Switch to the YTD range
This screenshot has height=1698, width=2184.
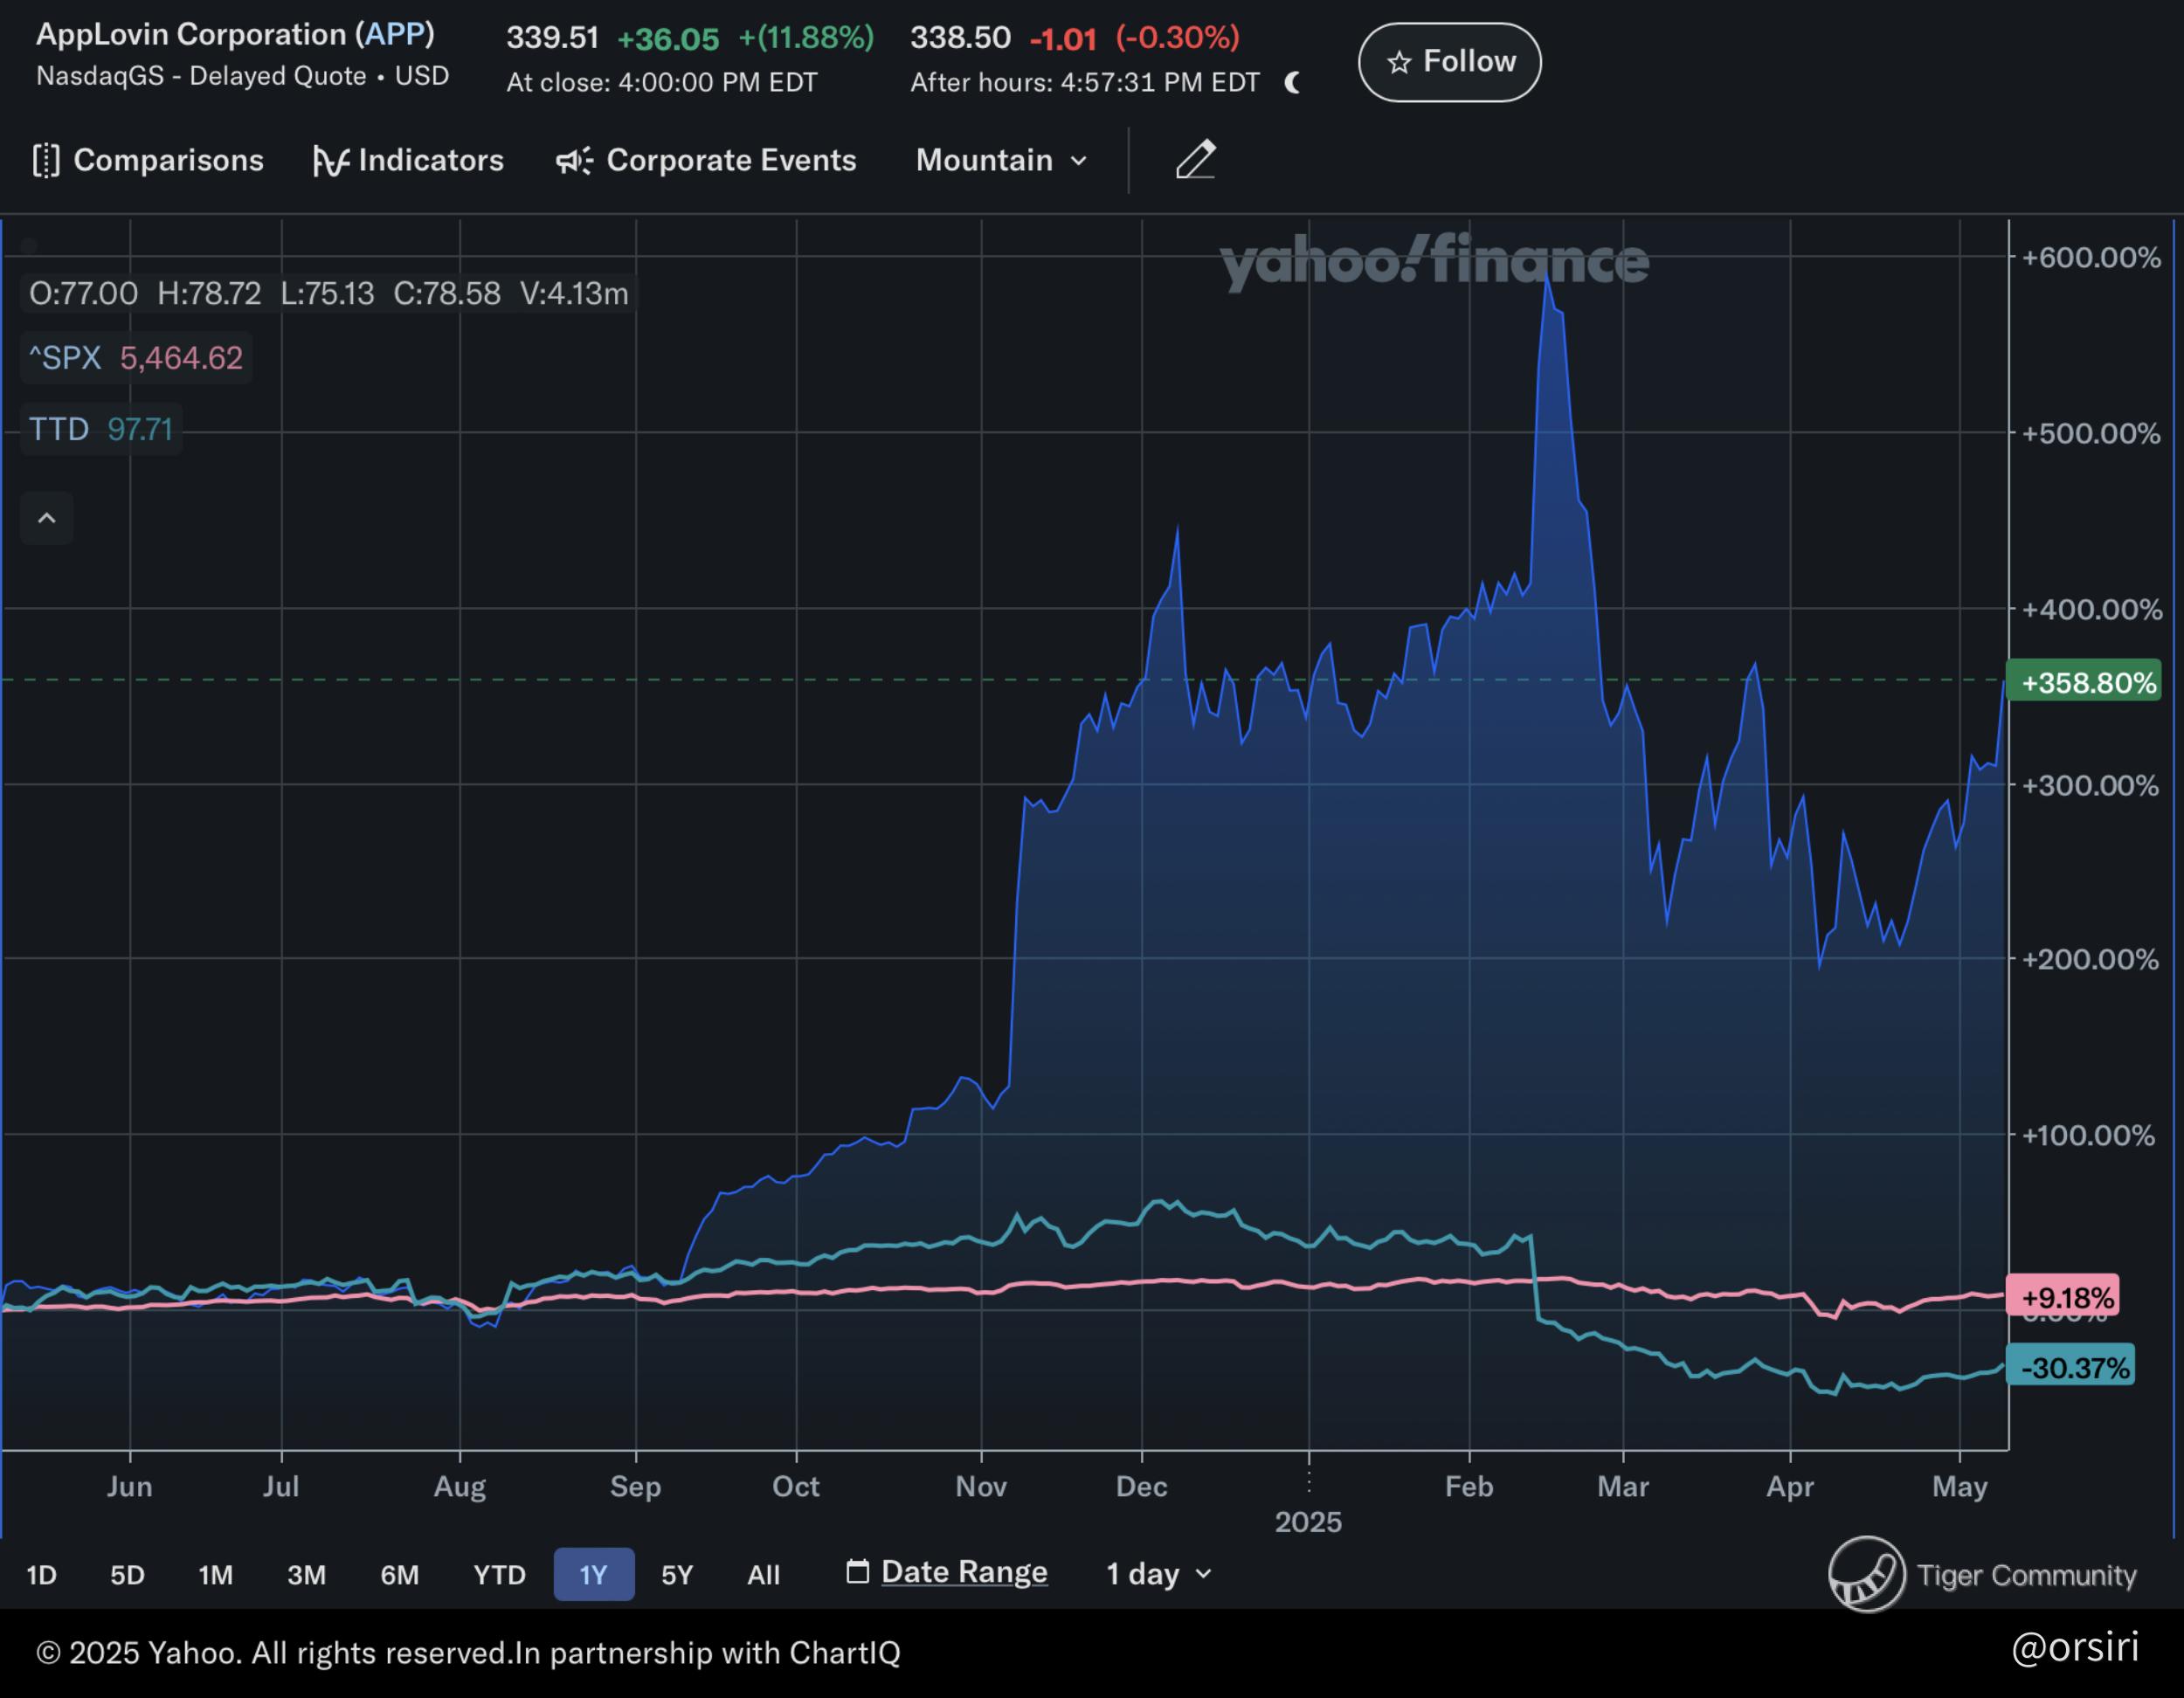click(499, 1575)
